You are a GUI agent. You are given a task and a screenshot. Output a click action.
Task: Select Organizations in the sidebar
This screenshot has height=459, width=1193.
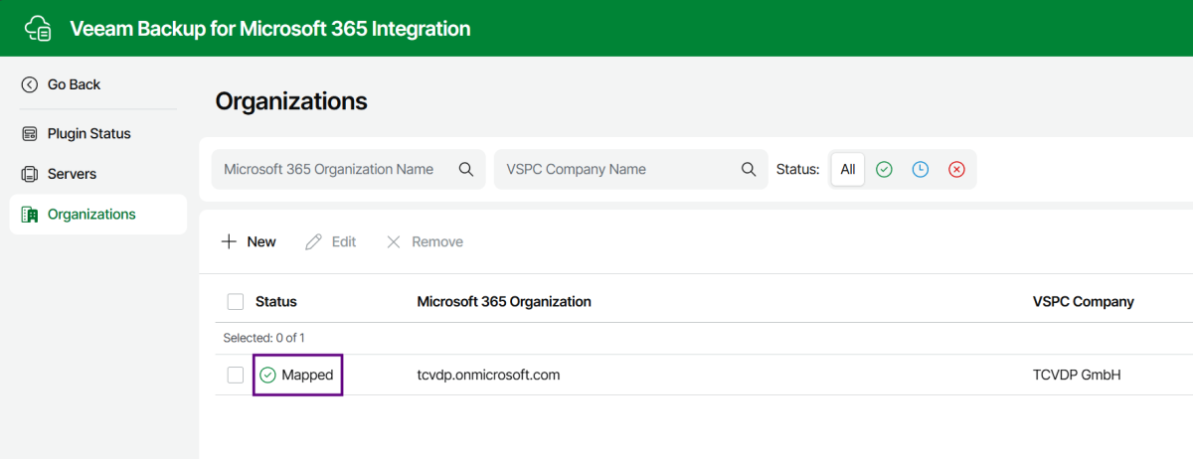tap(91, 215)
